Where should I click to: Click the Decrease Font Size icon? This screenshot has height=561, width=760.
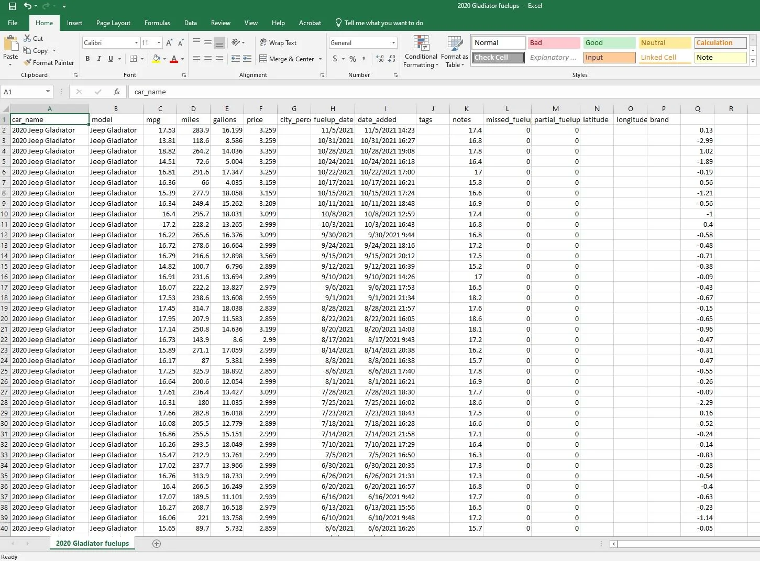pos(181,43)
